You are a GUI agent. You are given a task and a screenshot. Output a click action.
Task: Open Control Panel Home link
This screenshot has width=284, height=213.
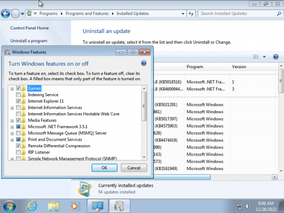pos(29,28)
